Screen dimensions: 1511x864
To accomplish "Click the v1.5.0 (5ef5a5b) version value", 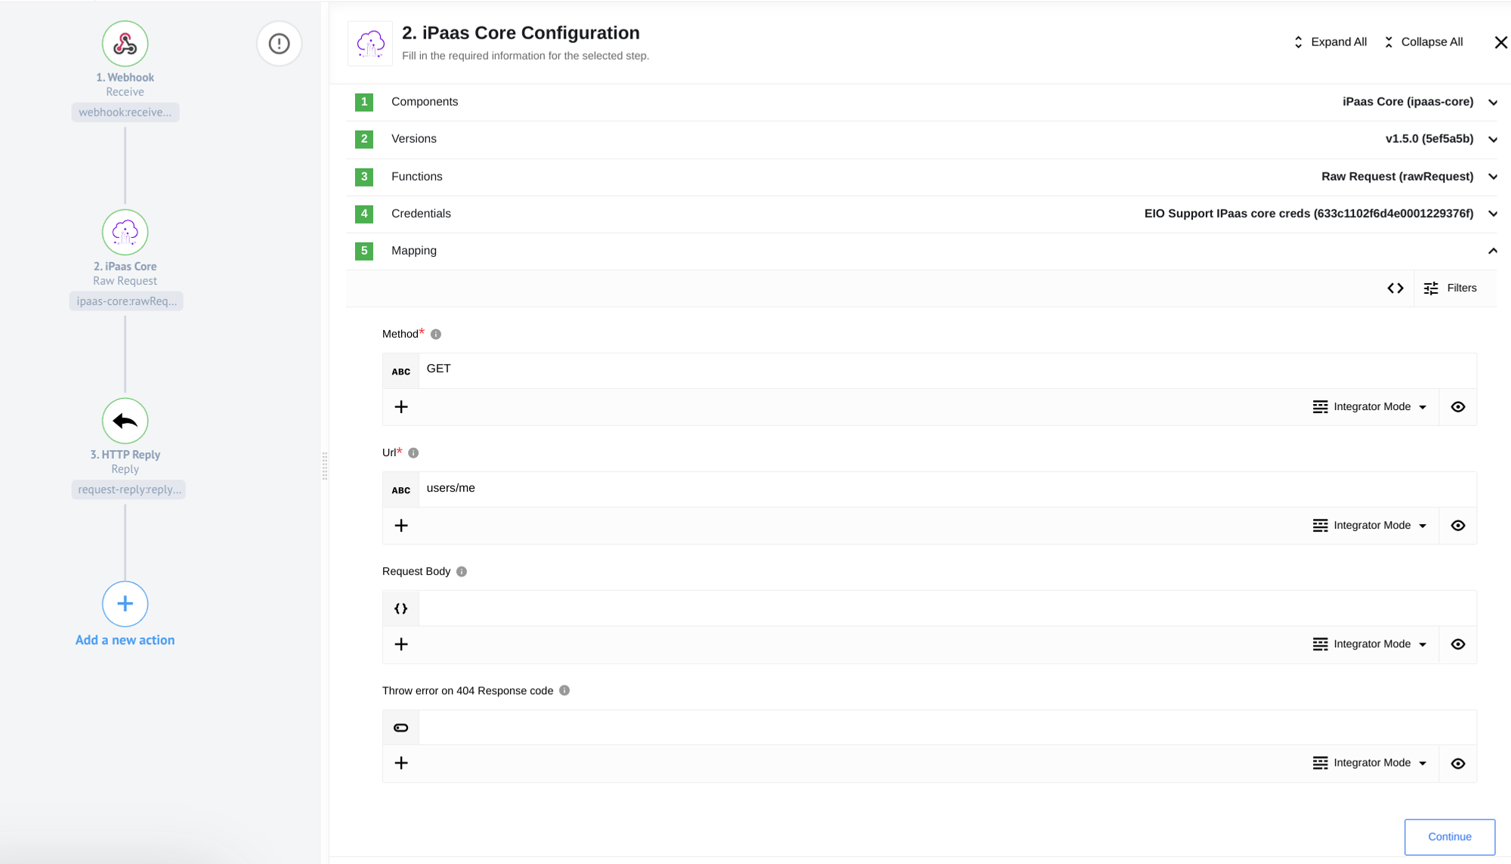I will 1429,139.
